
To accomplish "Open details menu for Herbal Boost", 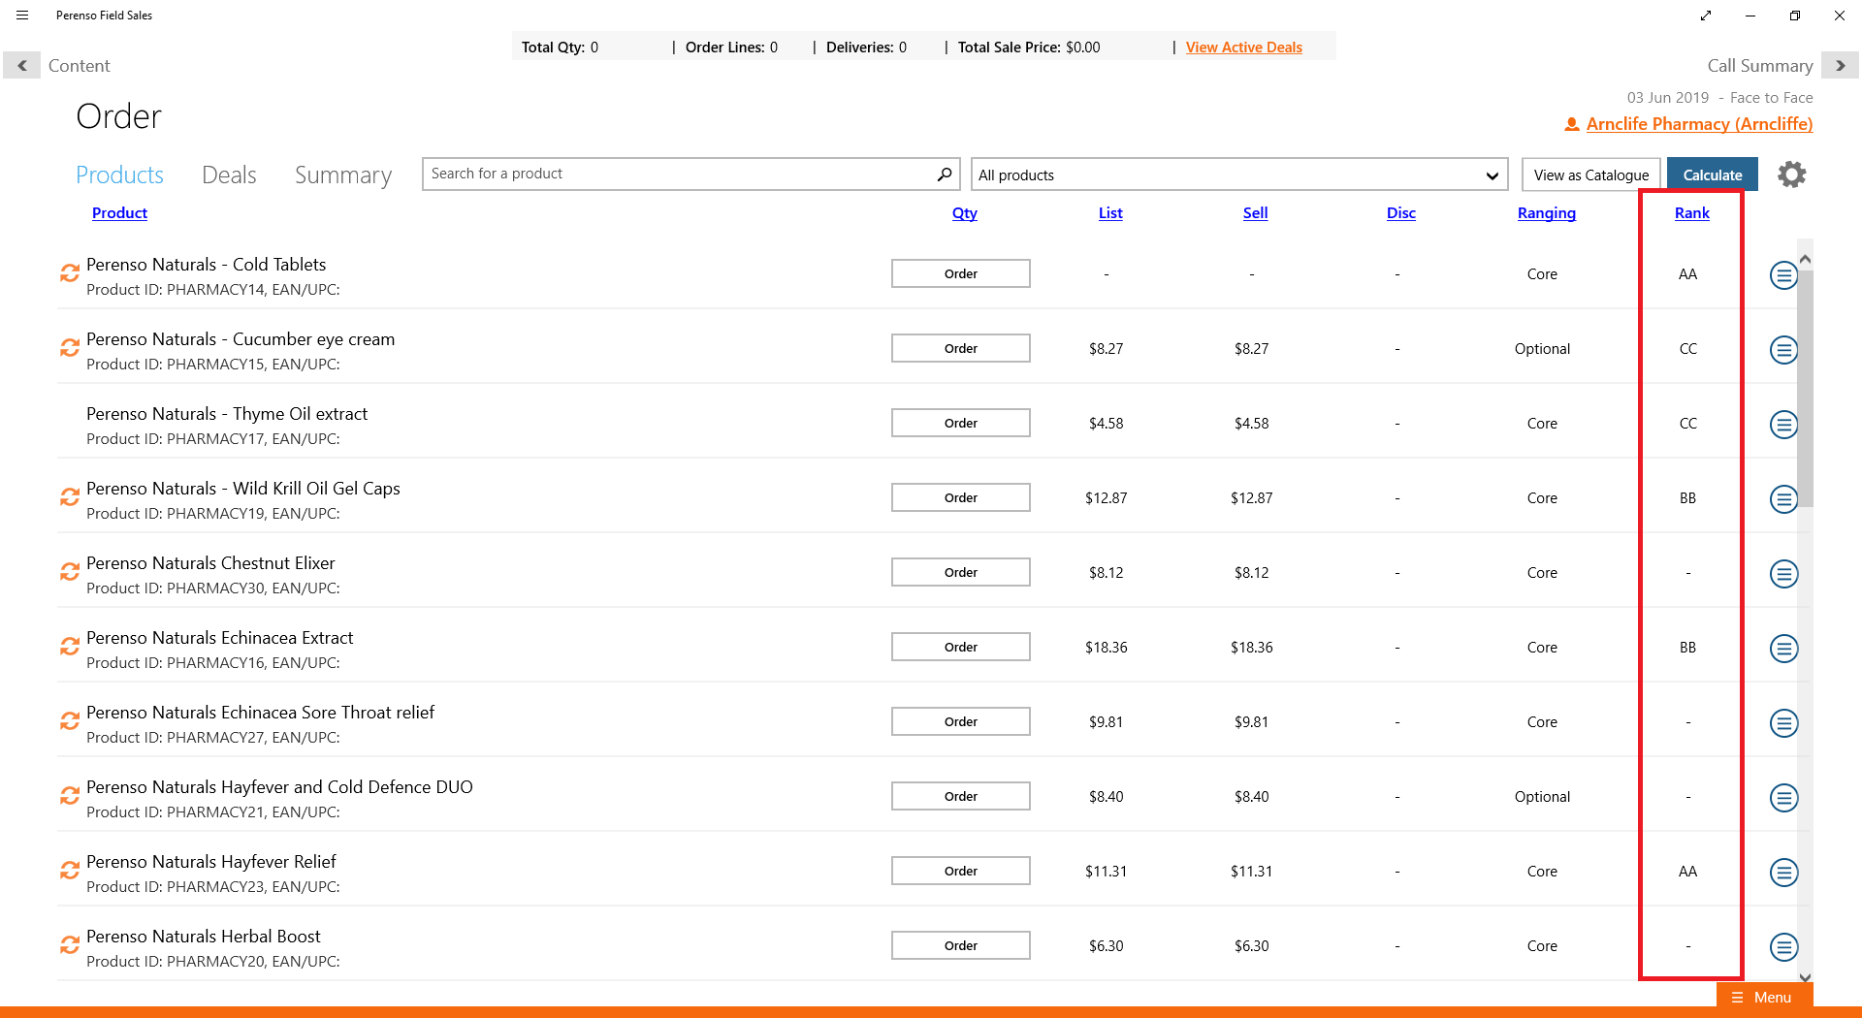I will tap(1783, 947).
